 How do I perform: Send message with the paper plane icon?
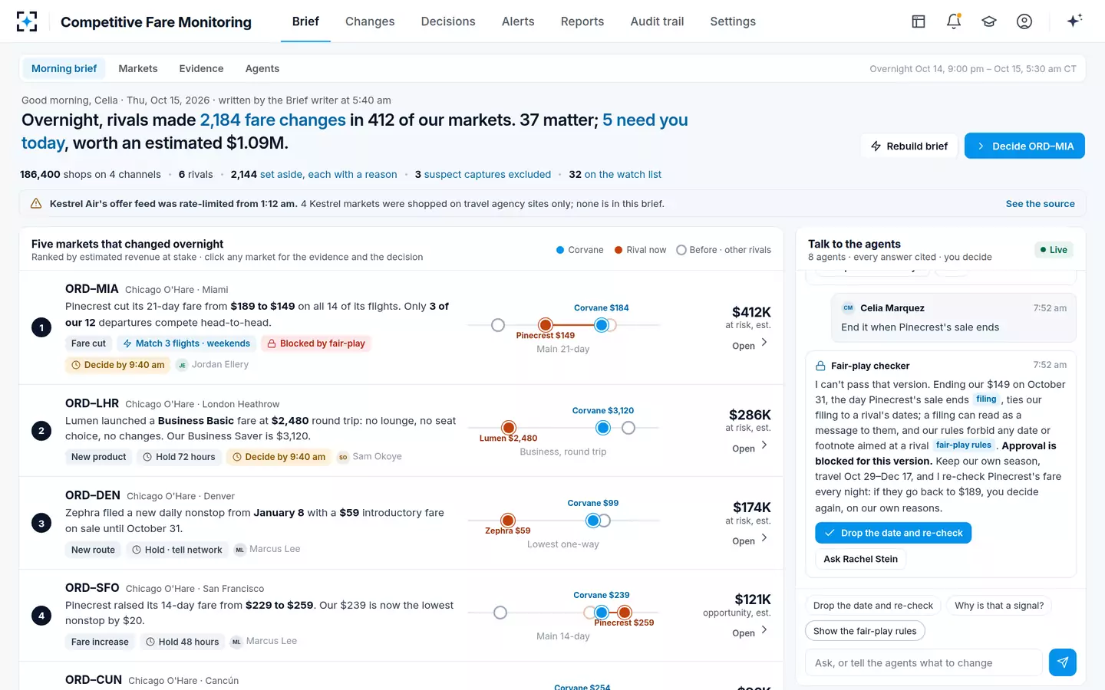1063,662
